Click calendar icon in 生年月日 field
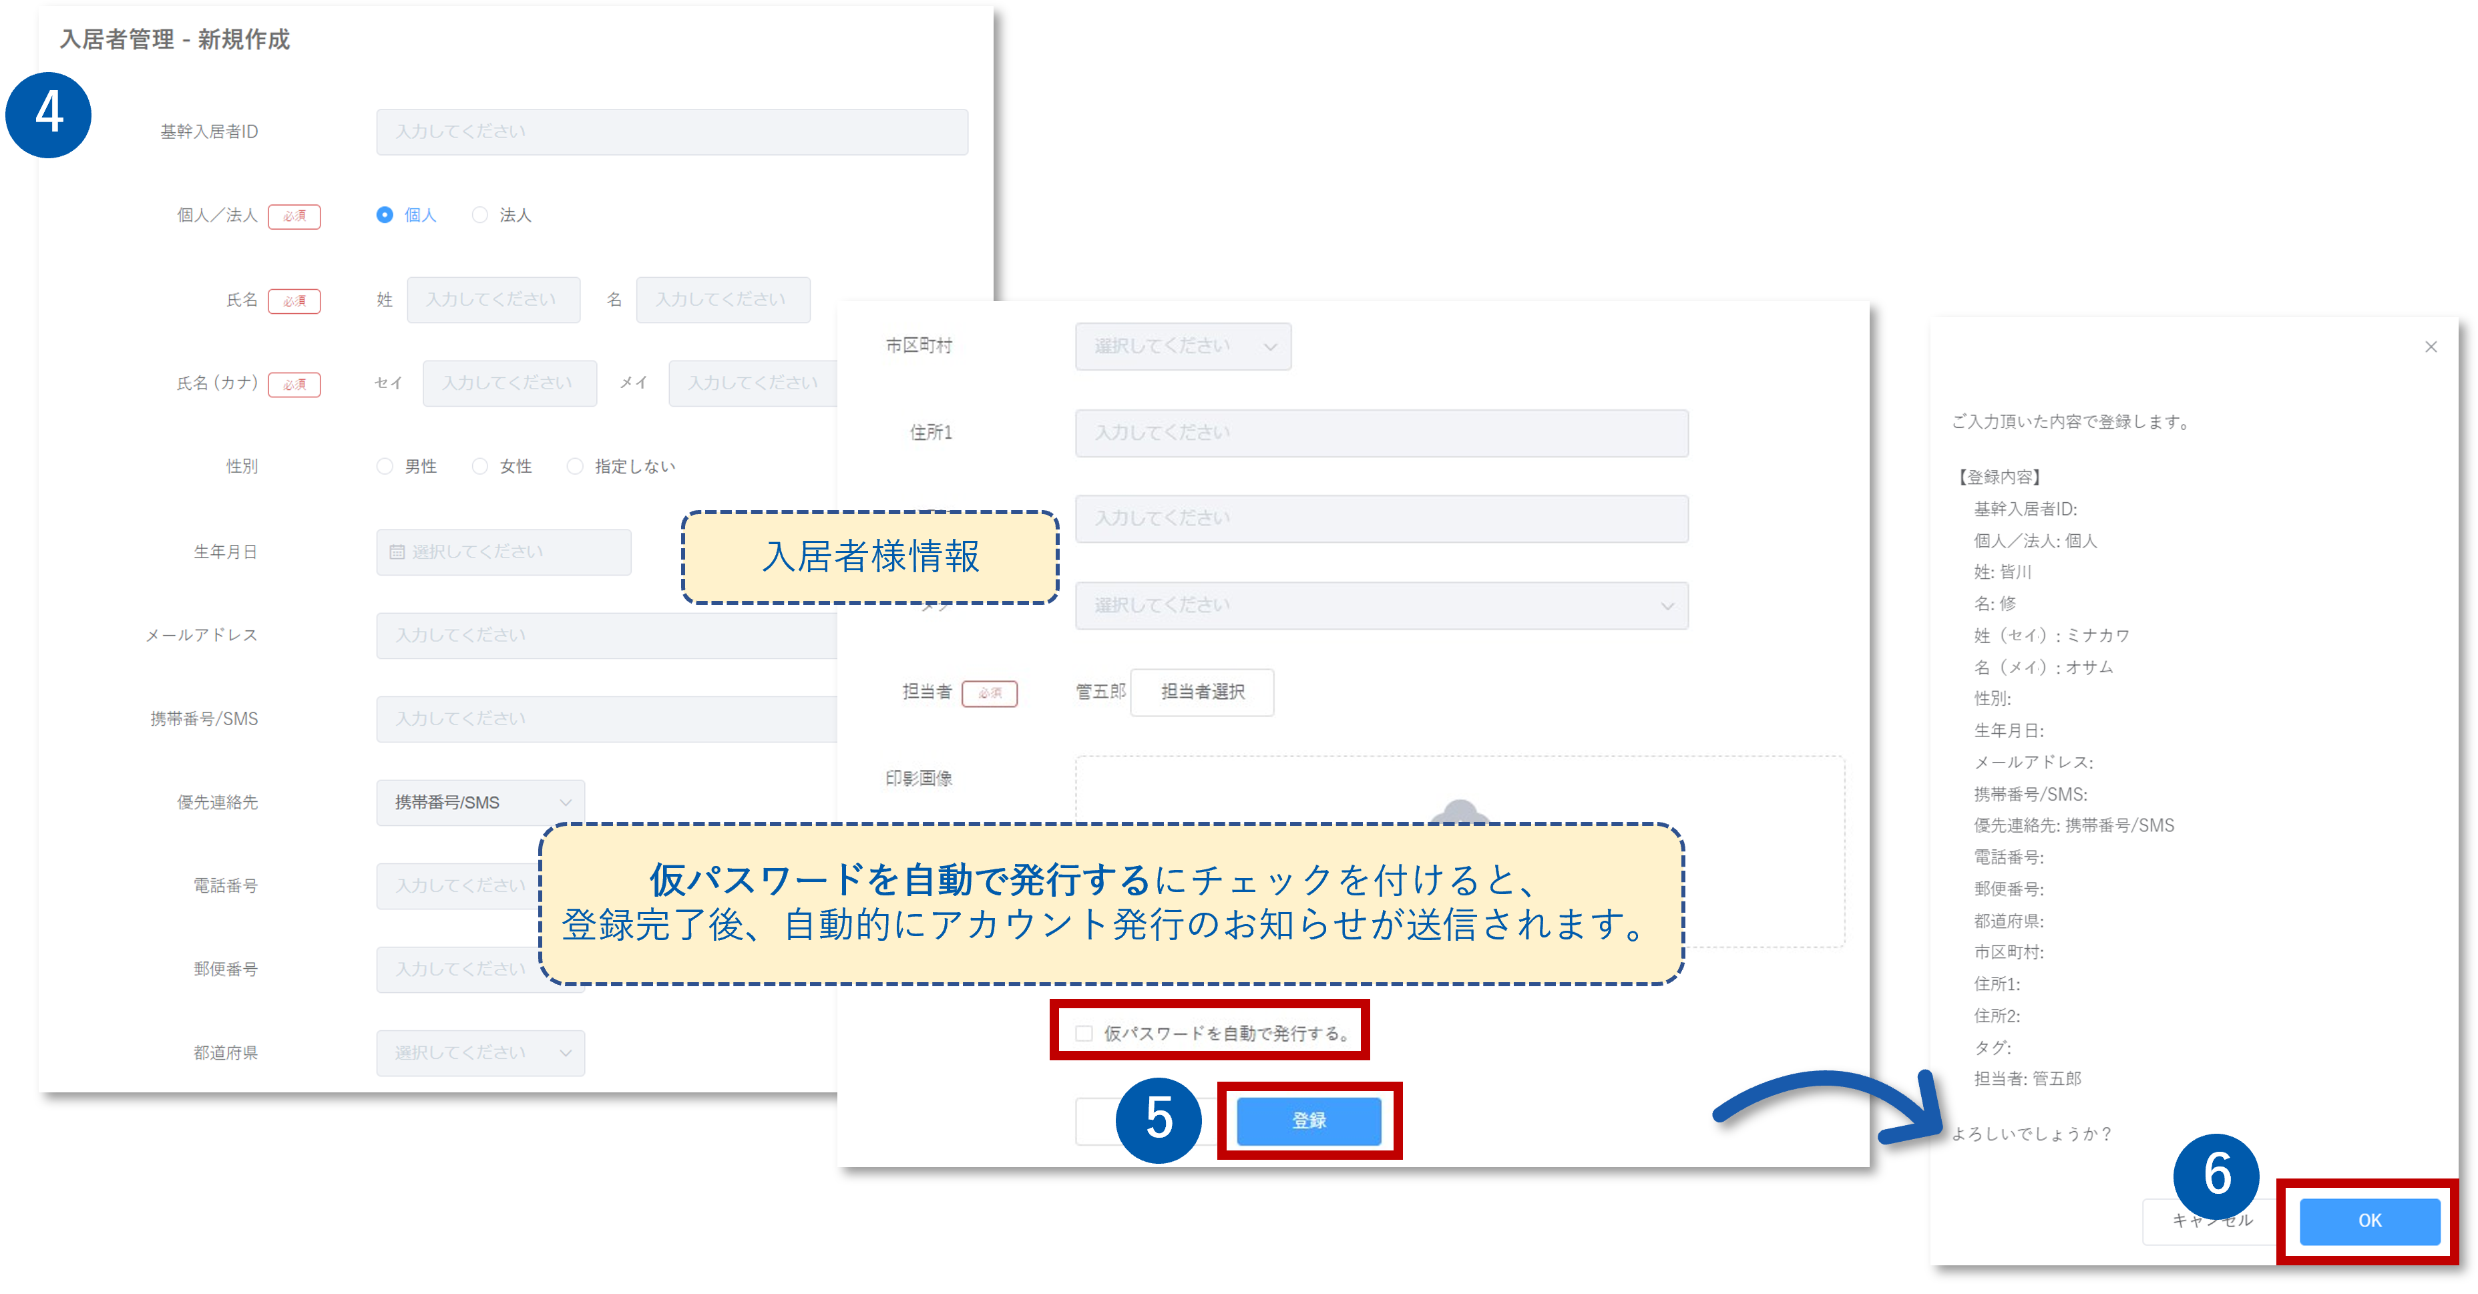This screenshot has width=2478, height=1294. click(x=397, y=552)
